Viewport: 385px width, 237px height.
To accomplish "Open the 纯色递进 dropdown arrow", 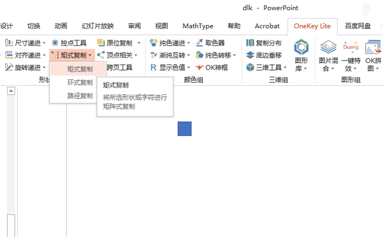I will point(188,42).
